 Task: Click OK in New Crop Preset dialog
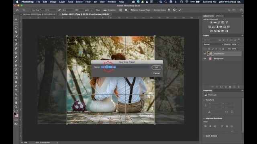pos(156,68)
